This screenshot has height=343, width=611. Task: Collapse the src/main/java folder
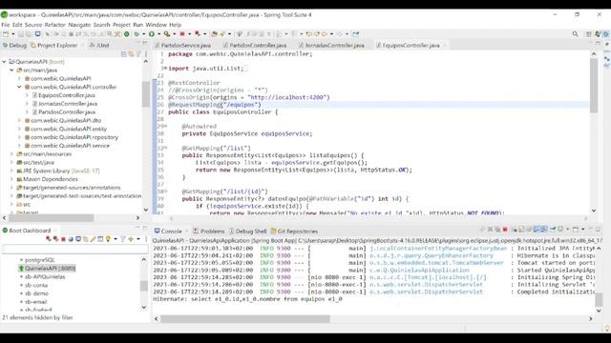(x=11, y=70)
